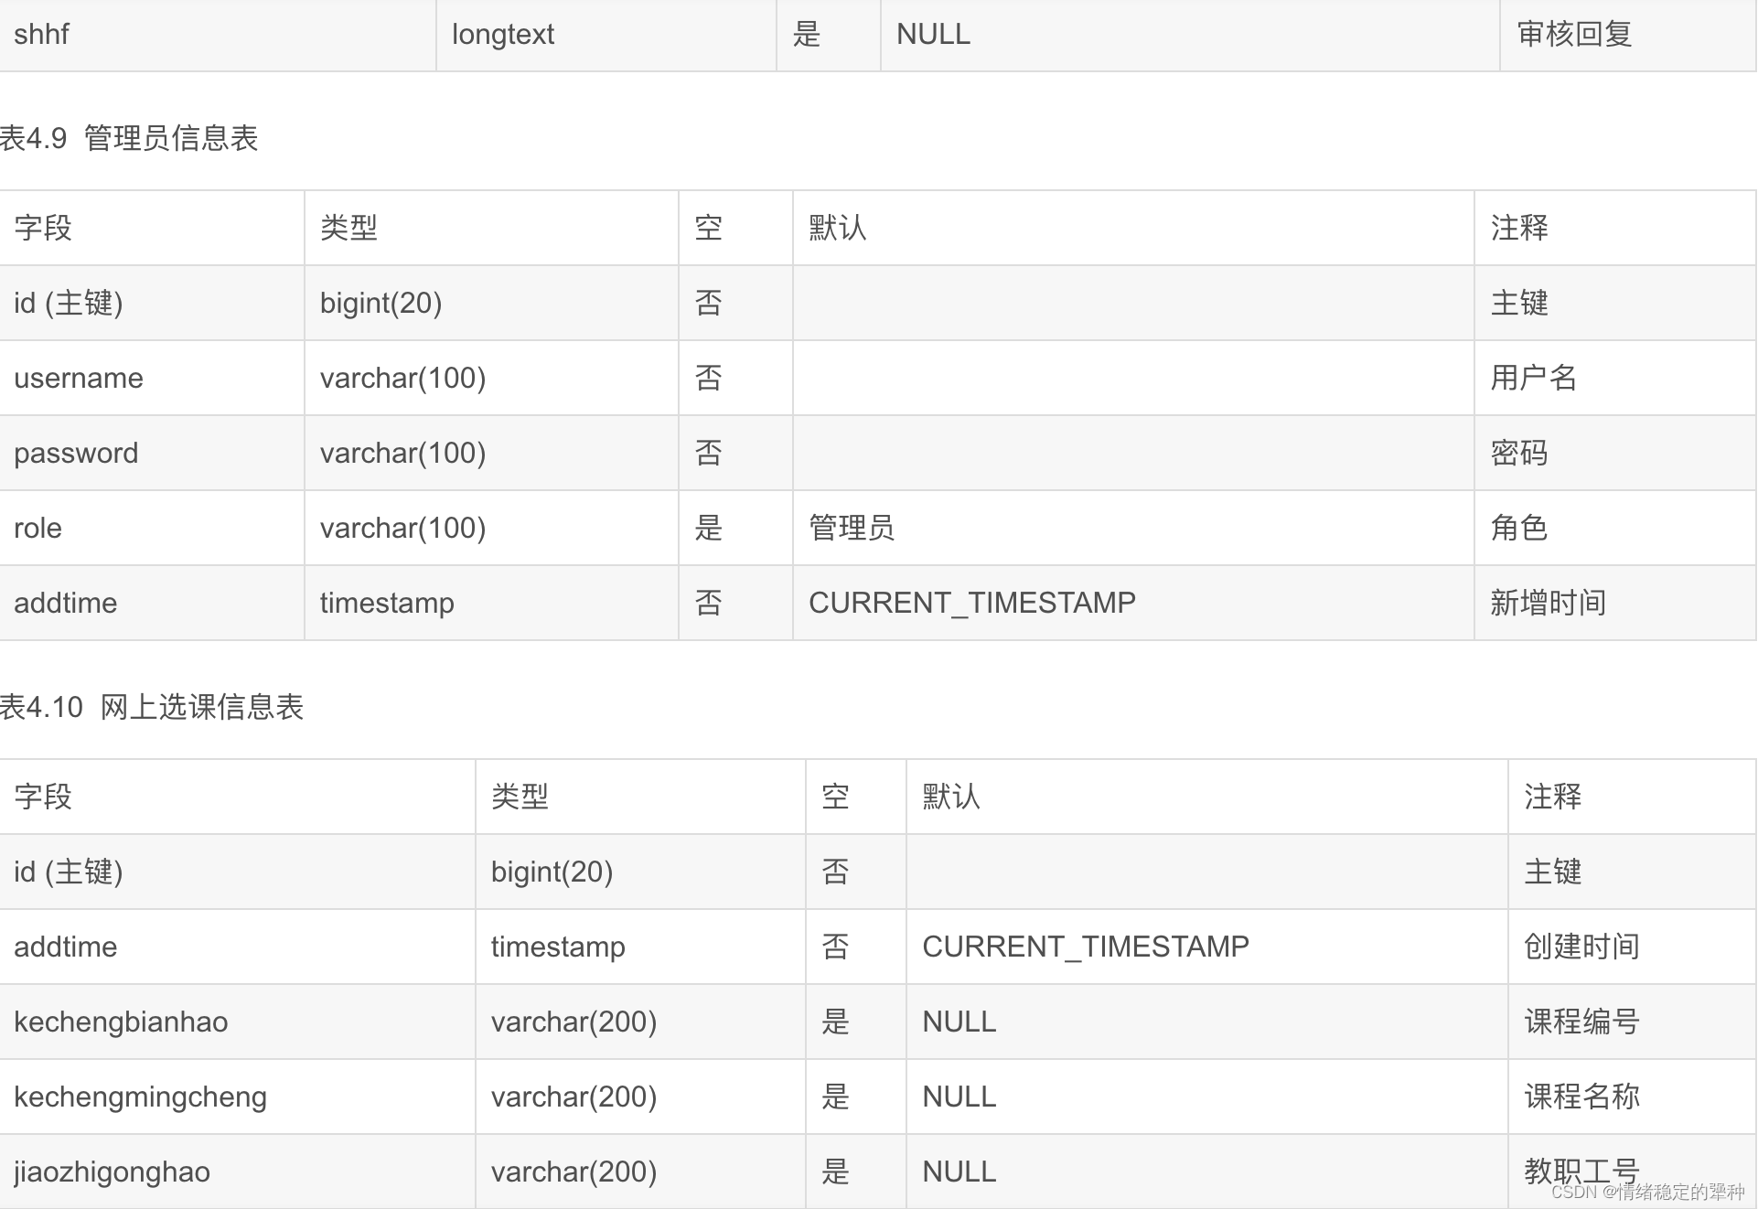Click 'timestamp' type in admin table
This screenshot has height=1209, width=1758.
387,604
